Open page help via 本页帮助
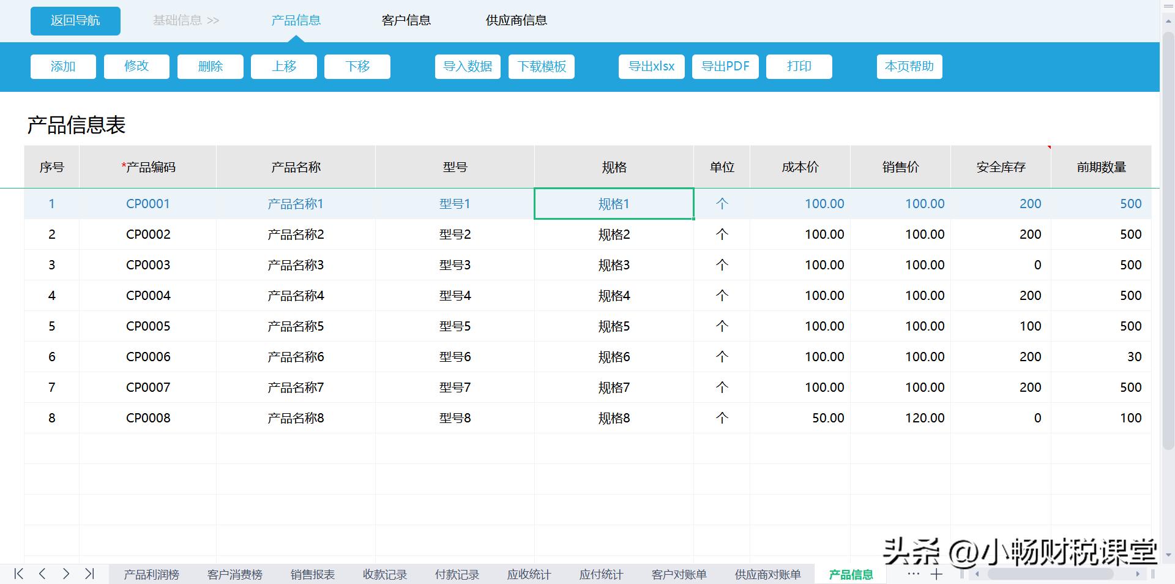 pyautogui.click(x=909, y=66)
